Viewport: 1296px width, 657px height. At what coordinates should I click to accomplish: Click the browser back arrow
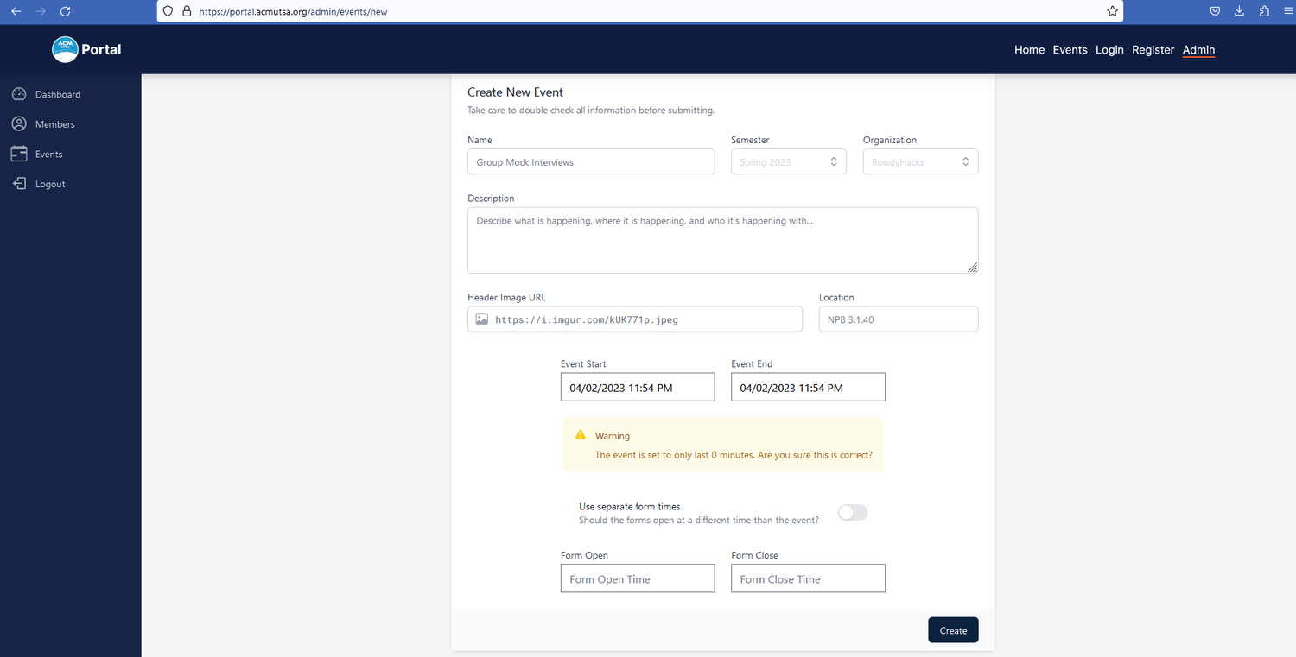click(x=16, y=11)
